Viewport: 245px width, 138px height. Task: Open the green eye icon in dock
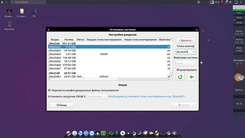coord(111,133)
